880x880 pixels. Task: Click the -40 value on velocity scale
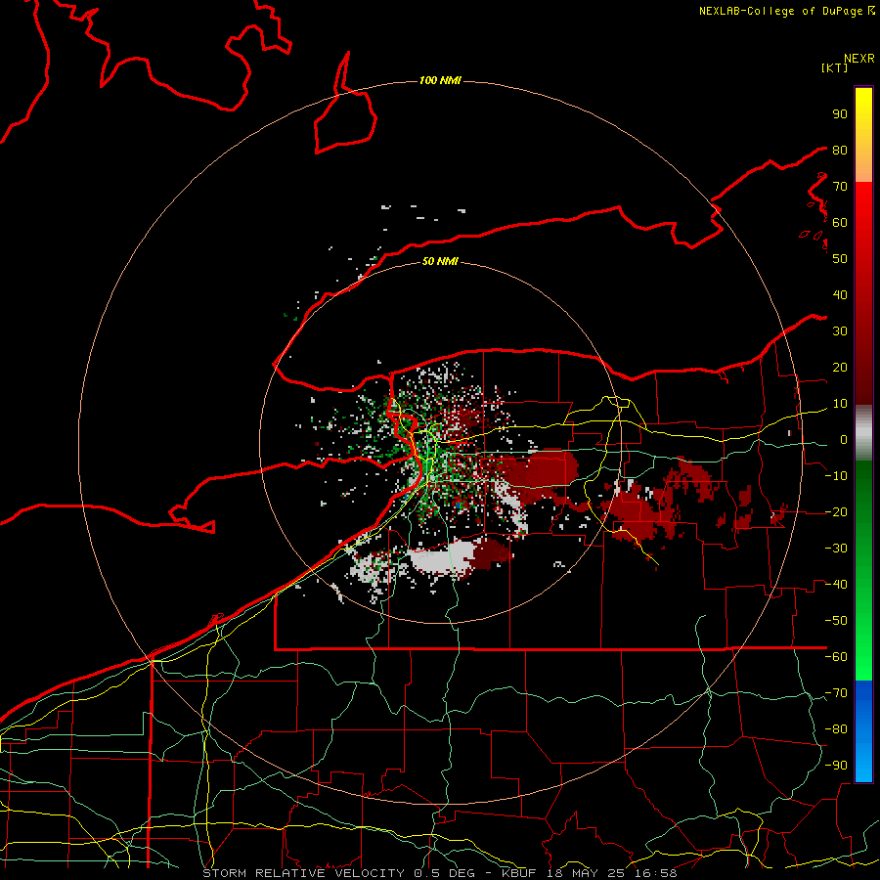tap(836, 585)
